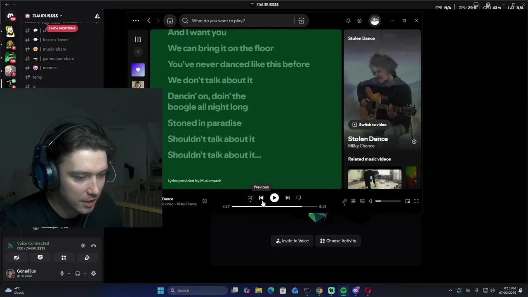528x297 pixels.
Task: Toggle the lyrics microphone icon in Spotify
Action: (344, 201)
